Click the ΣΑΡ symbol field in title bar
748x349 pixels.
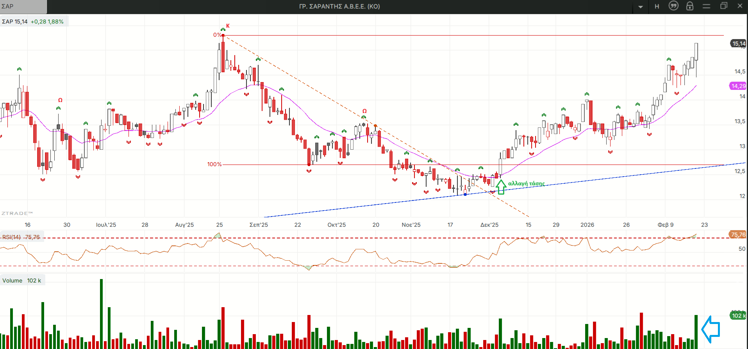click(x=23, y=6)
